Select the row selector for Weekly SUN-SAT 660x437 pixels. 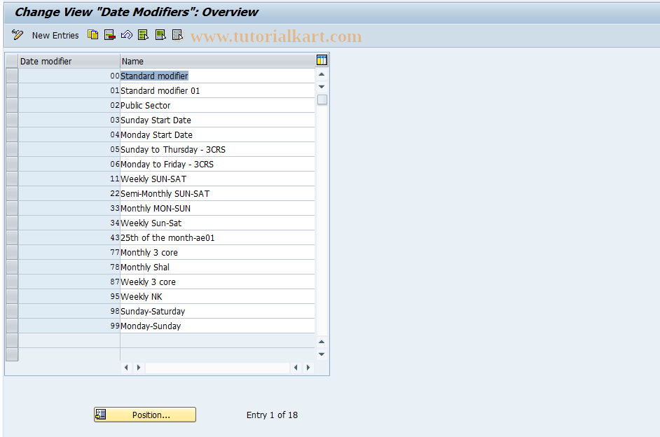12,179
